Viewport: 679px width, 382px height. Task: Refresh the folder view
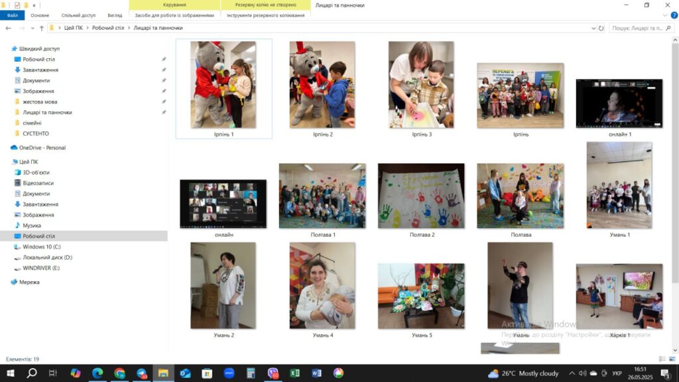601,28
